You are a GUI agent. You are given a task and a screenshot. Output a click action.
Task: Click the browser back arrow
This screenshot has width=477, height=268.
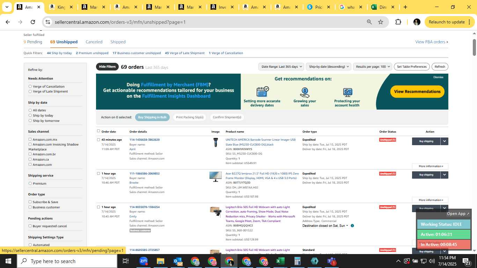coord(8,22)
